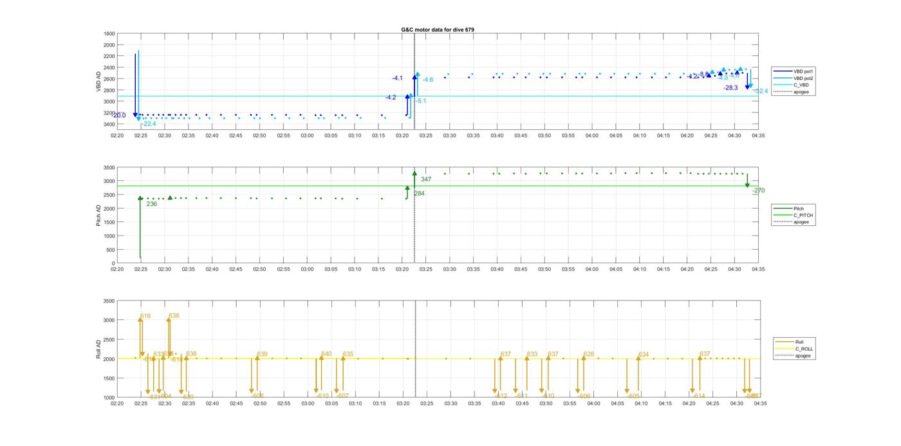Screen dimensions: 901x446
Task: Click the 'Pitch AD' y-axis label
Action: click(98, 216)
